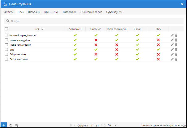Edit the SOS event
This screenshot has height=128, width=187.
click(172, 50)
